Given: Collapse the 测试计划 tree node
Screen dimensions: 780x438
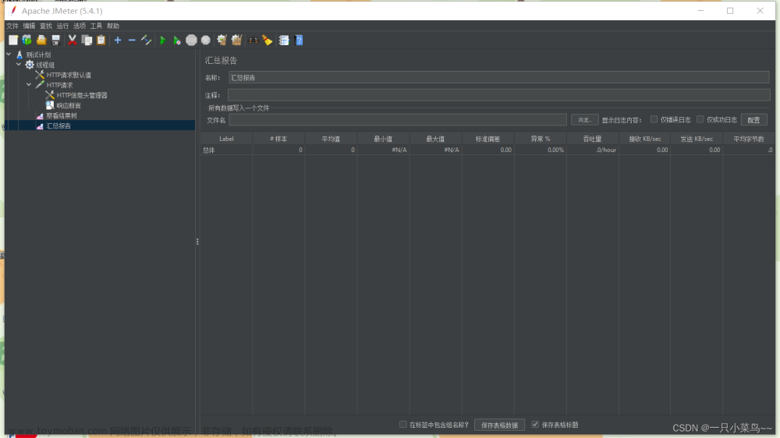Looking at the screenshot, I should point(9,55).
